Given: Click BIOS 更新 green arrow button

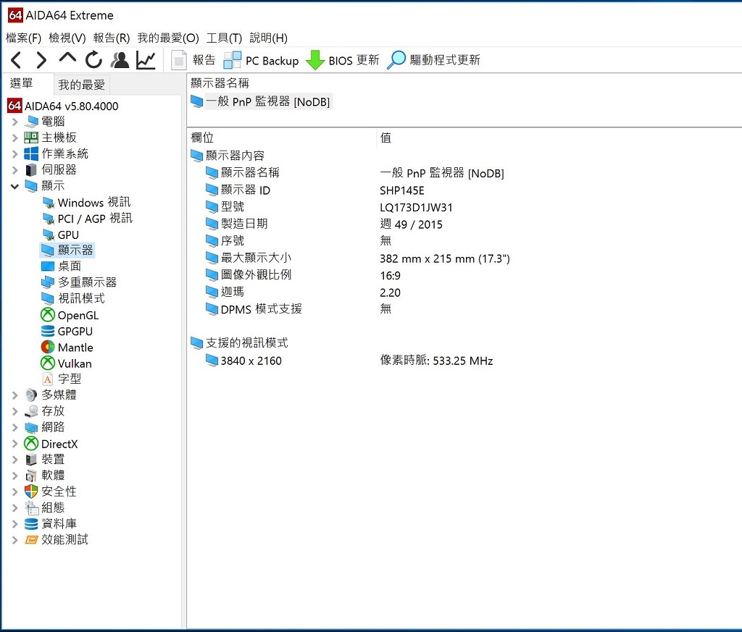Looking at the screenshot, I should coord(343,60).
